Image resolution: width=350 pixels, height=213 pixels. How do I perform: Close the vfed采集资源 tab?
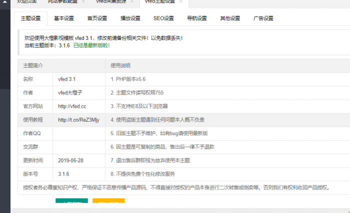coord(132,2)
